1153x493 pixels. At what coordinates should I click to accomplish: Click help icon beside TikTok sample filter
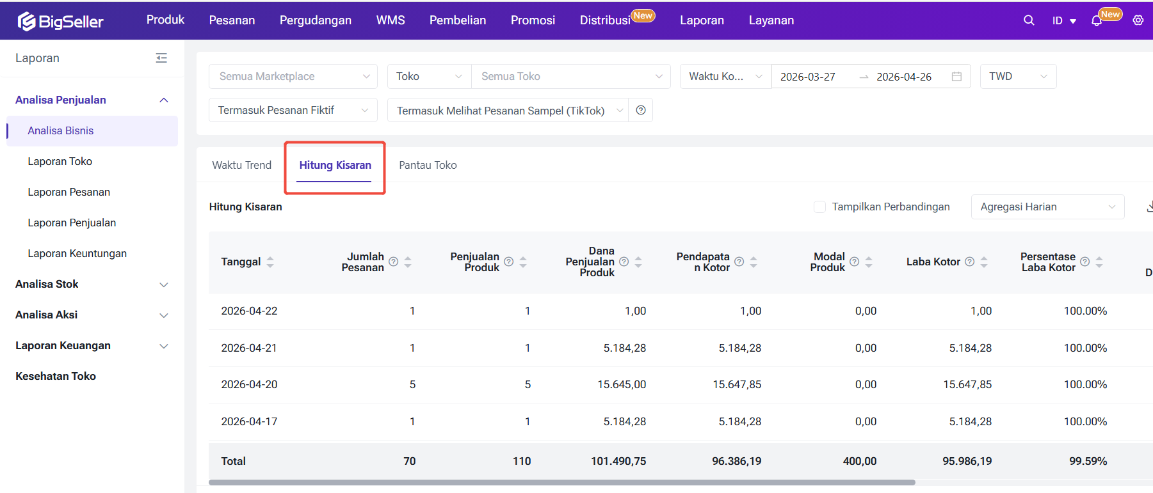(x=641, y=110)
